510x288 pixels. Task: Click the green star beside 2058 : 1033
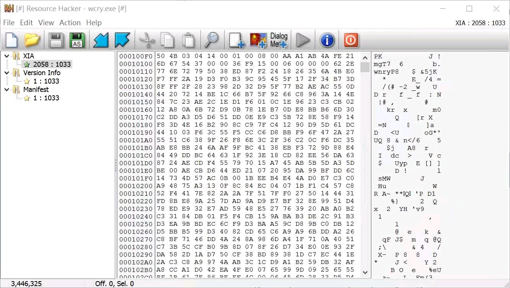pyautogui.click(x=27, y=64)
